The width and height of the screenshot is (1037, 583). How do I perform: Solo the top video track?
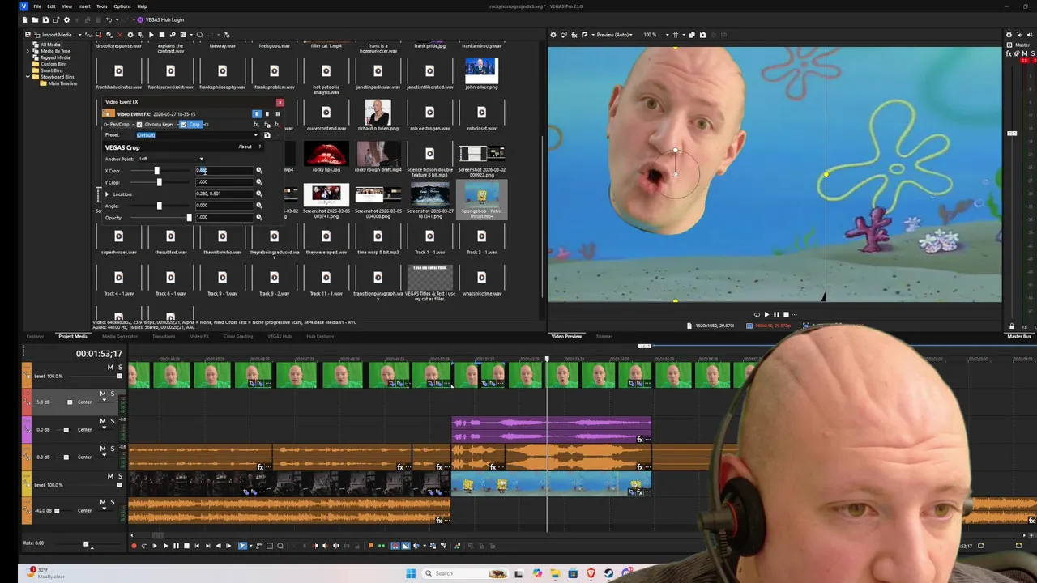pyautogui.click(x=120, y=368)
